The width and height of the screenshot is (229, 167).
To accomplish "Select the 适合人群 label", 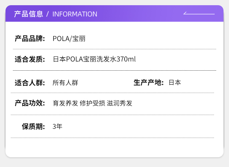I will pyautogui.click(x=30, y=83).
